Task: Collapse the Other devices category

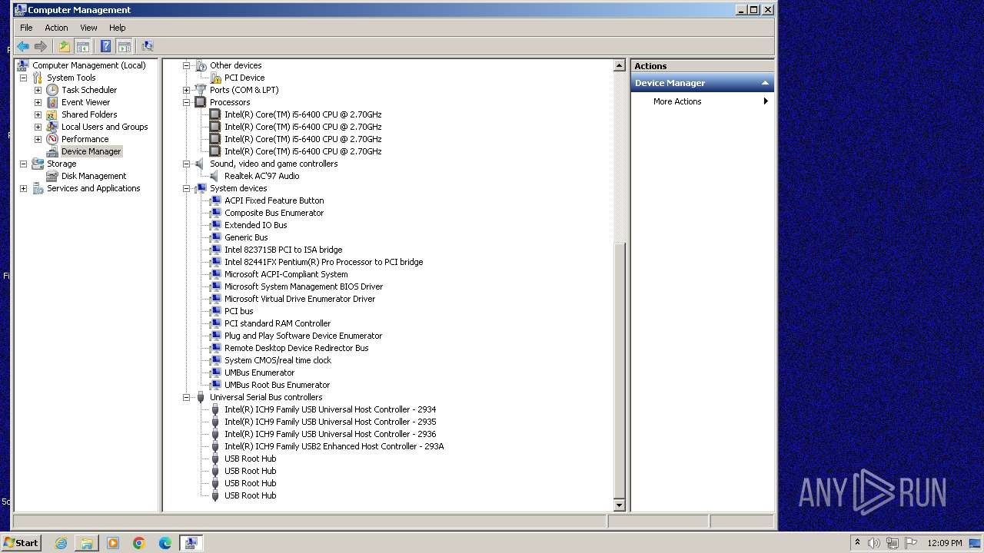Action: (x=186, y=65)
